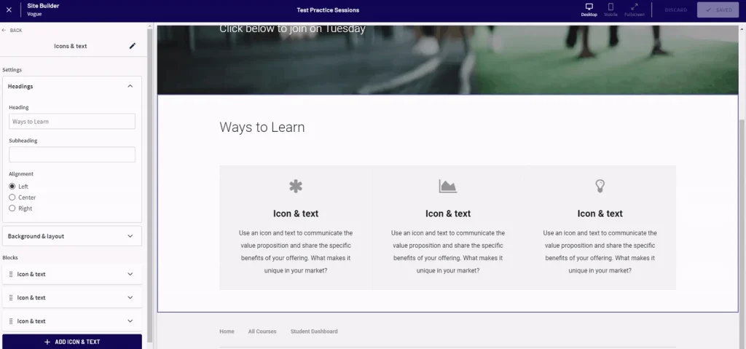Click the Back link in sidebar
The height and width of the screenshot is (349, 746).
point(12,30)
